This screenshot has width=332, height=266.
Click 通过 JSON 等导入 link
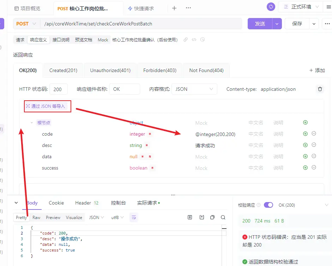click(46, 106)
